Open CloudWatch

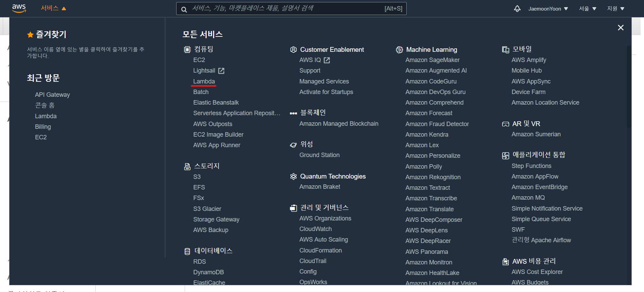coord(316,229)
